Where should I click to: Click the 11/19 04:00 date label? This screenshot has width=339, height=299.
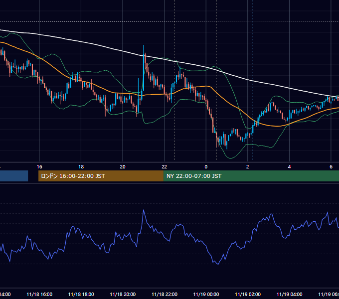pyautogui.click(x=289, y=295)
